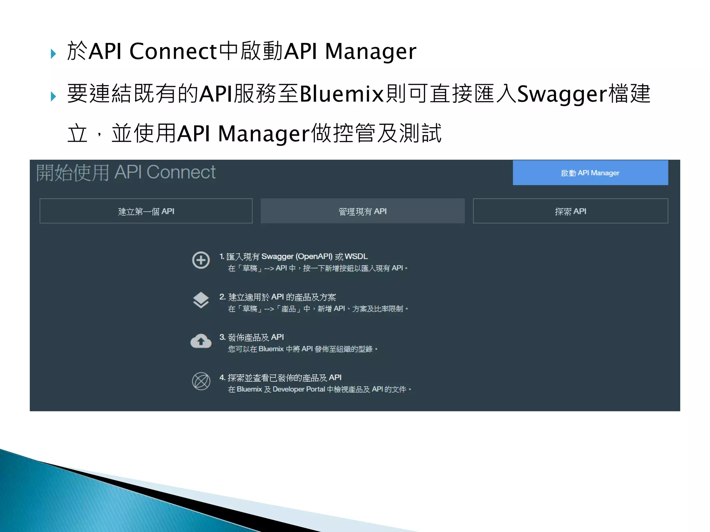Click the 啟動 API Manager button
Screen dimensions: 710x532
[x=590, y=172]
